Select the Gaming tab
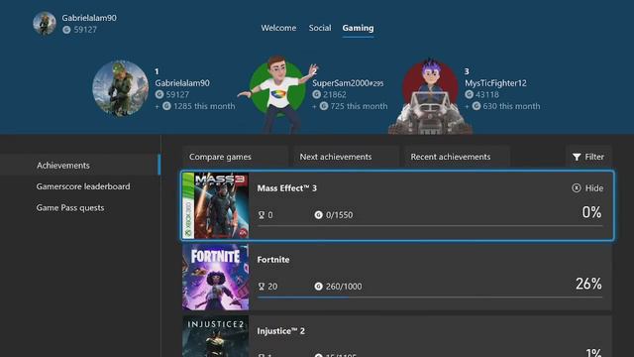Viewport: 634px width, 357px height. click(358, 28)
